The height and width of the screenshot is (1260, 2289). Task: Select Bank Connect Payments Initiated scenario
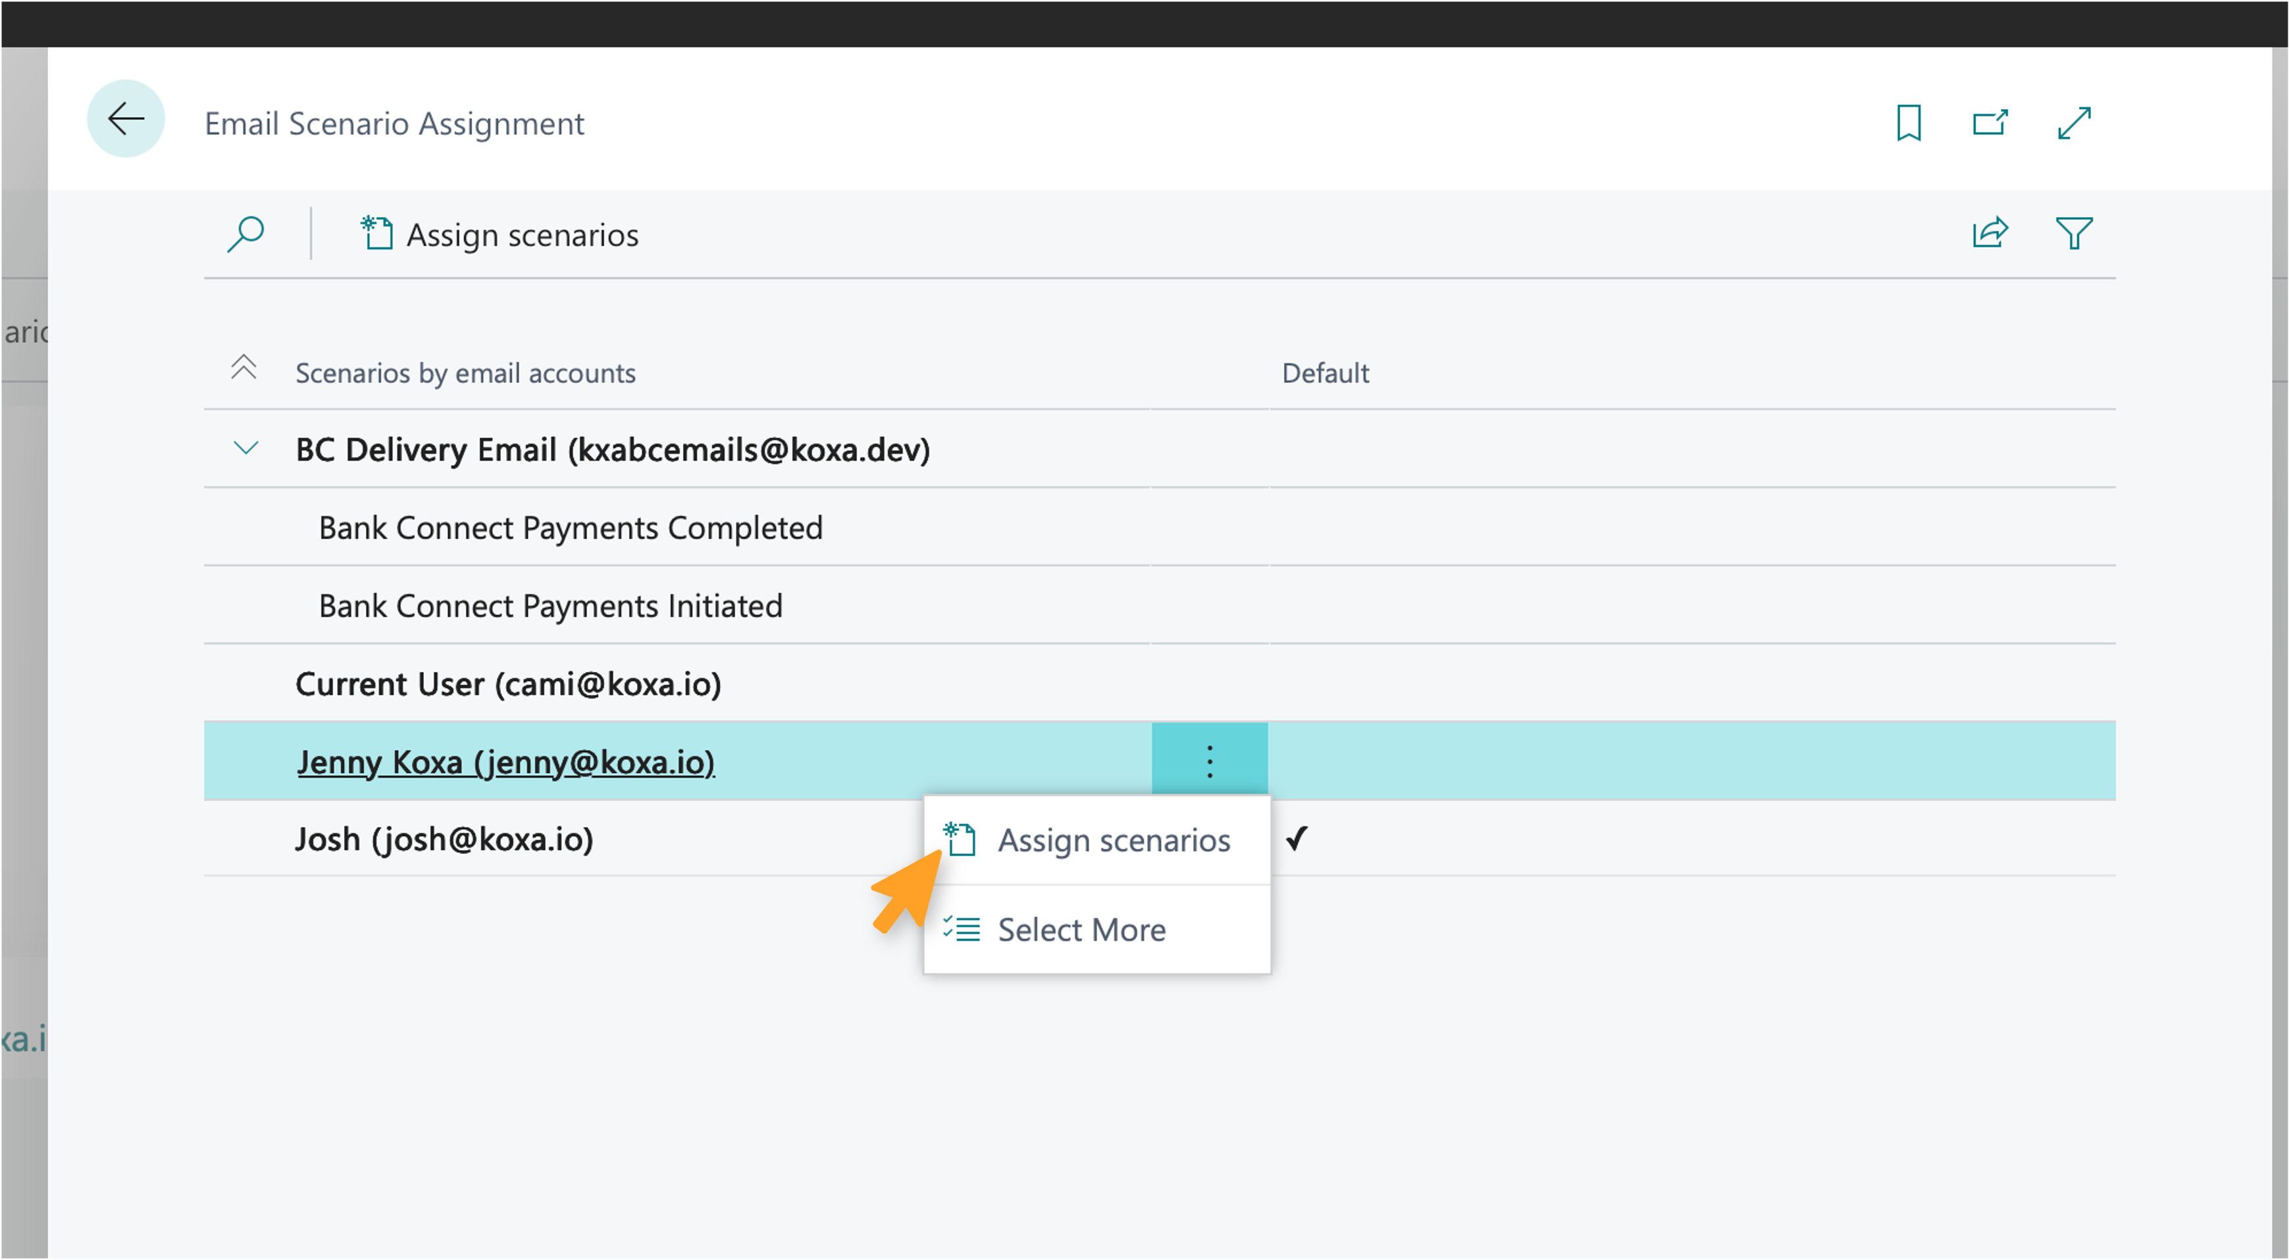[x=550, y=606]
